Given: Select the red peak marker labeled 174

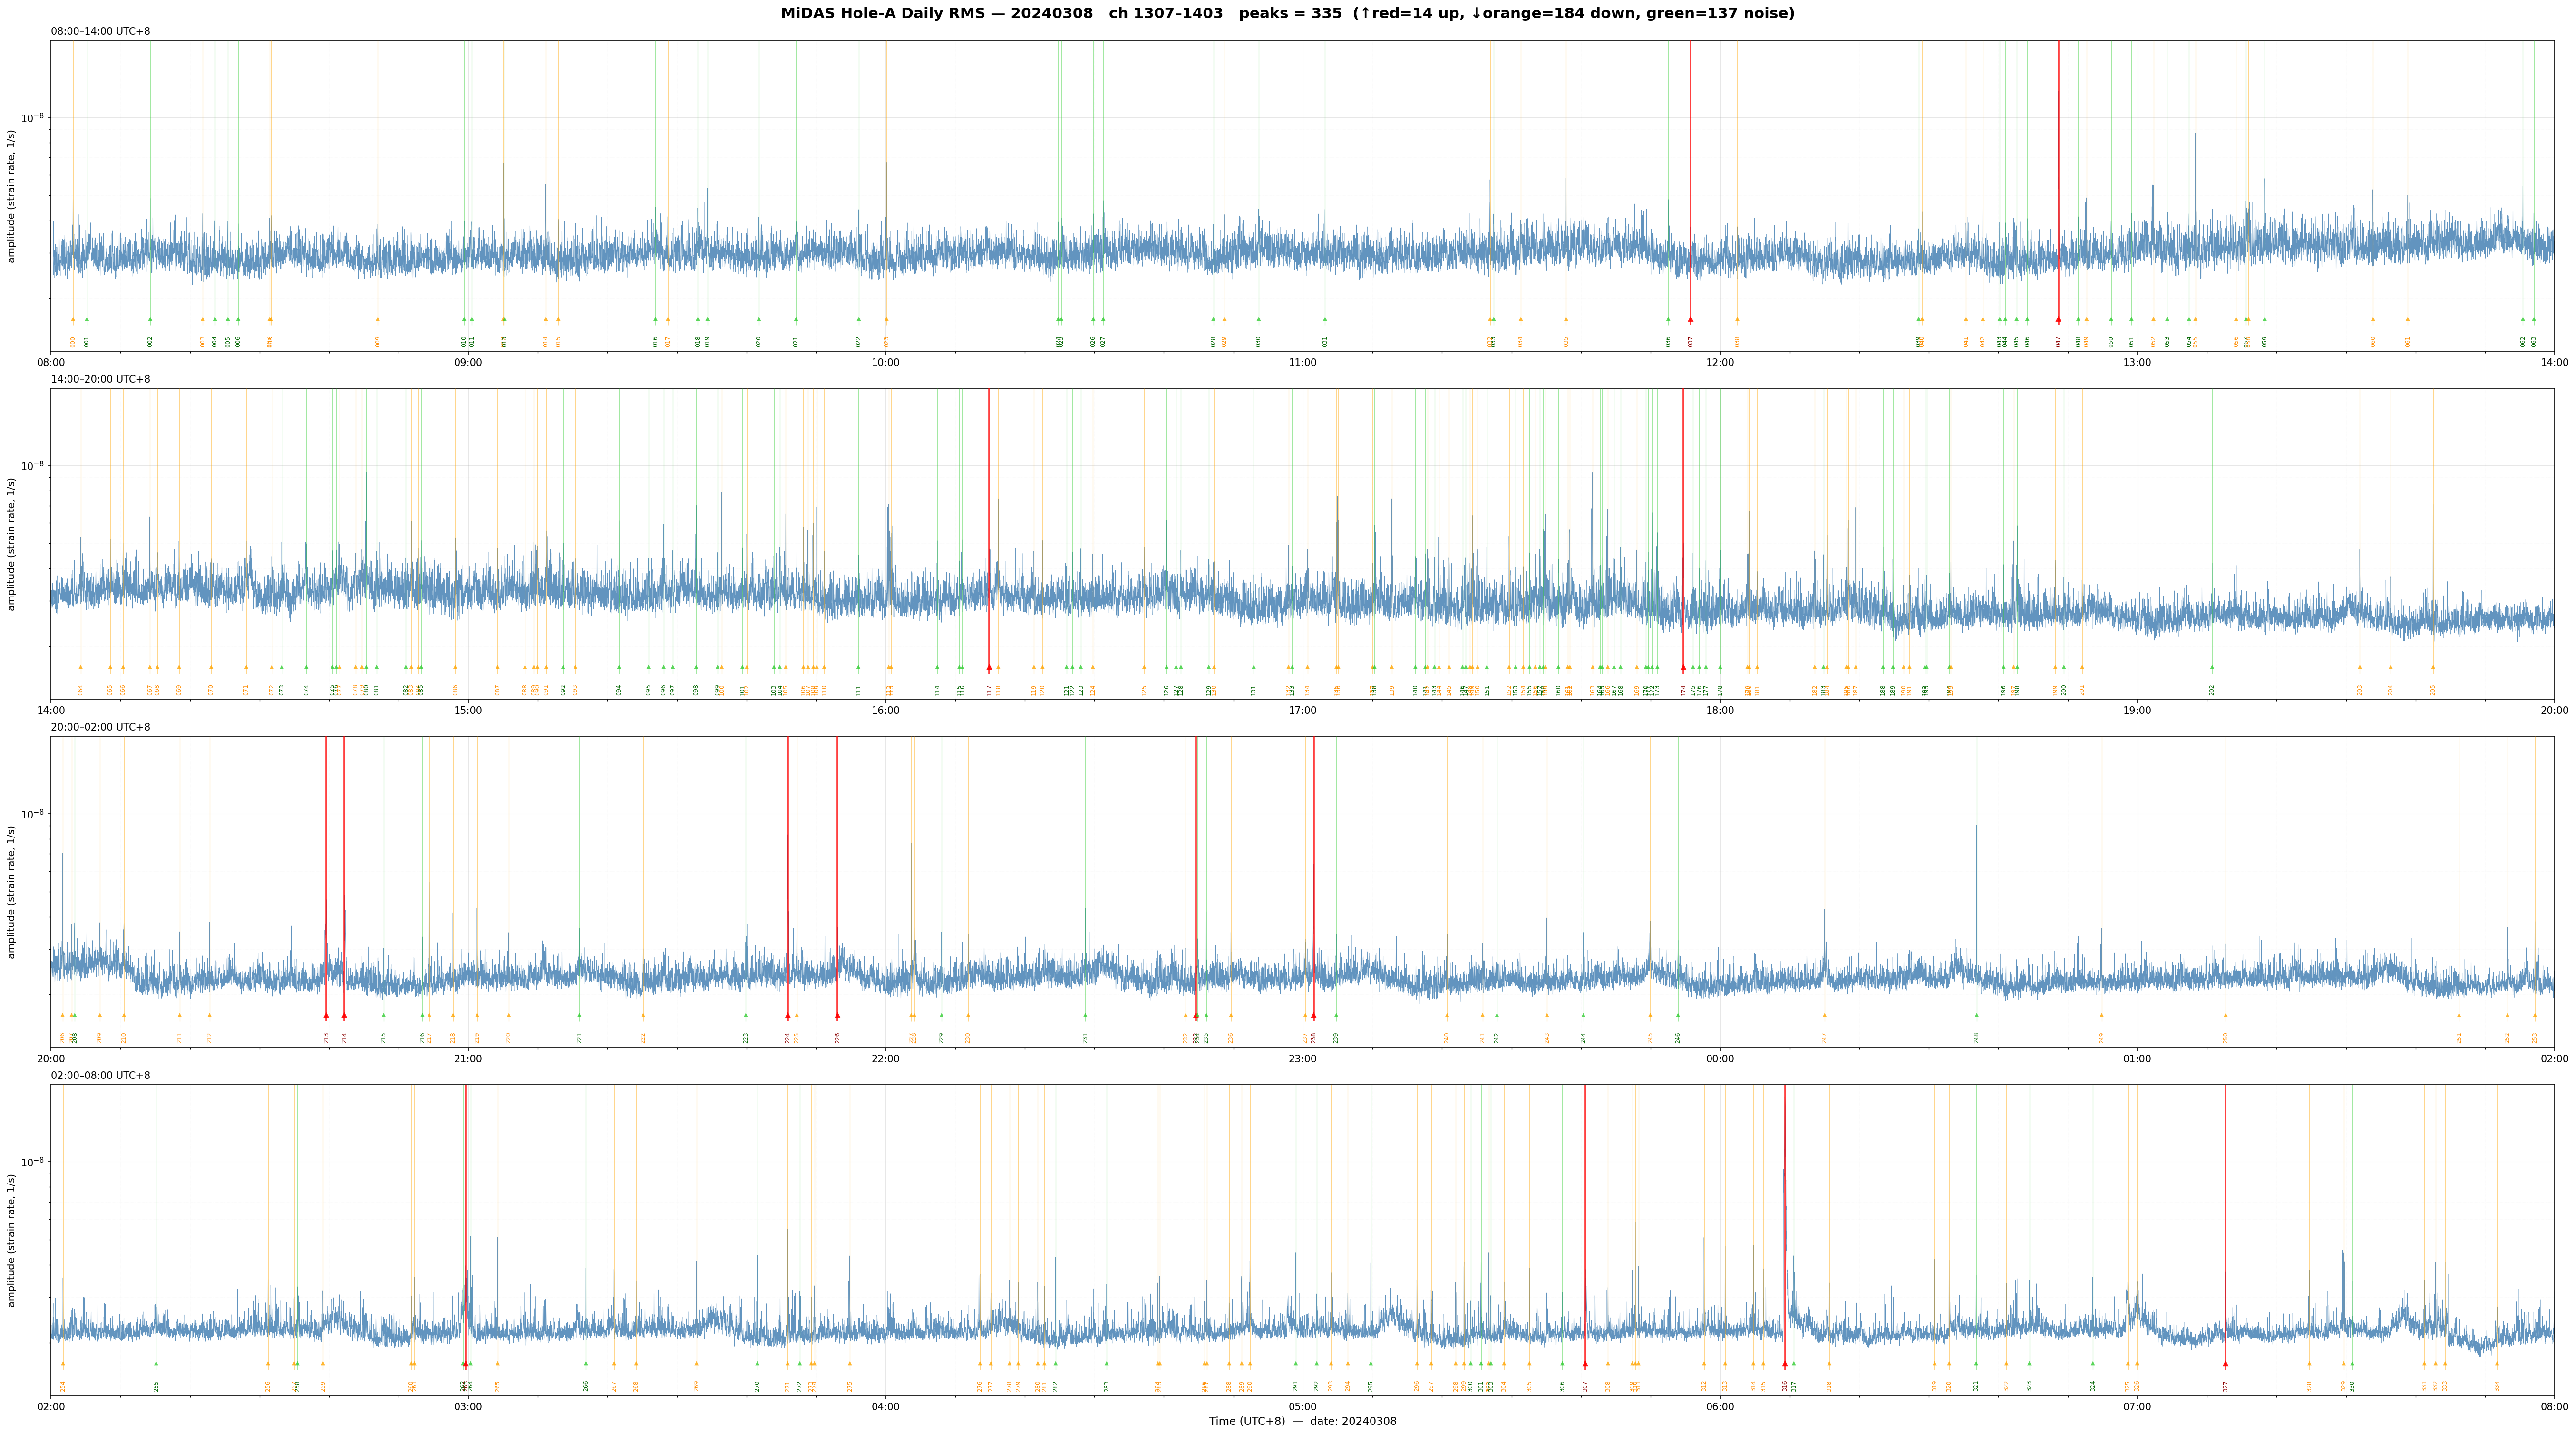Looking at the screenshot, I should coord(1683,667).
